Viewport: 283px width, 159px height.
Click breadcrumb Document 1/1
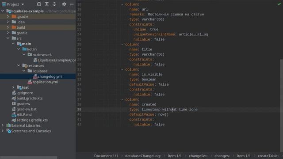tap(106, 156)
